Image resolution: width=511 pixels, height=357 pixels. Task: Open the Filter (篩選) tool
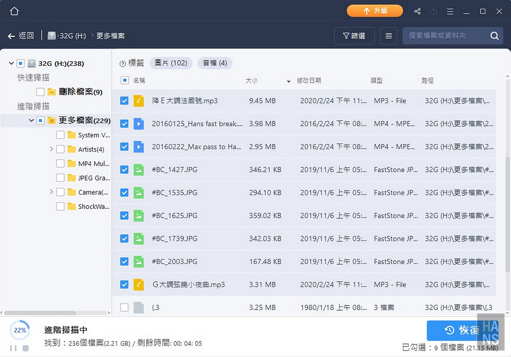tap(354, 35)
